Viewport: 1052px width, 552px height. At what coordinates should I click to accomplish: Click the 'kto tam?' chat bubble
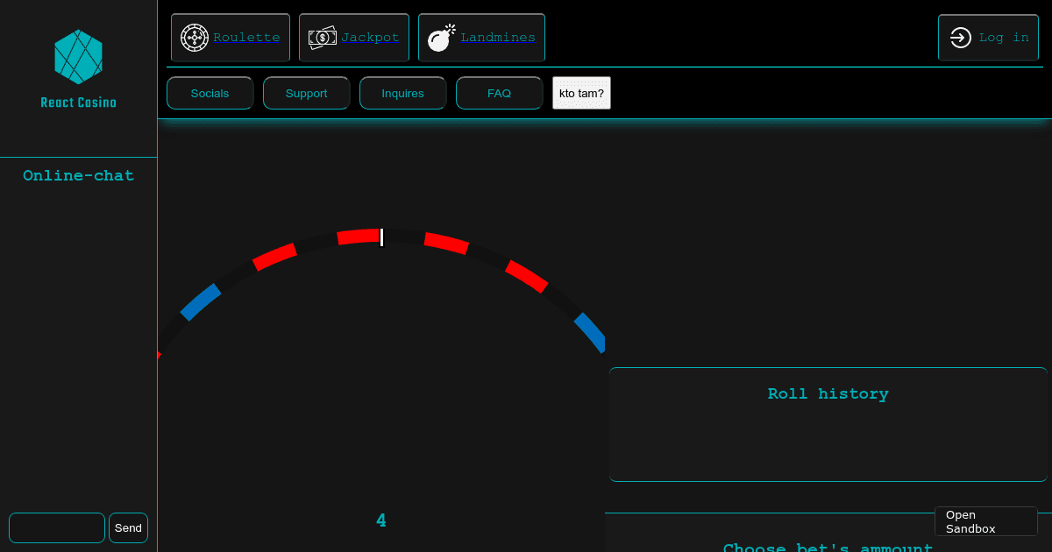[581, 92]
